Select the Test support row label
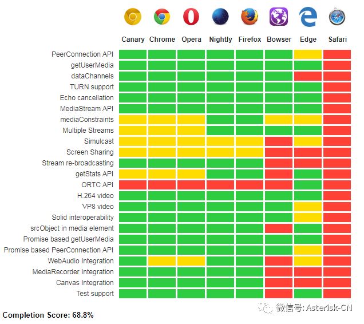The width and height of the screenshot is (364, 324). (x=95, y=294)
